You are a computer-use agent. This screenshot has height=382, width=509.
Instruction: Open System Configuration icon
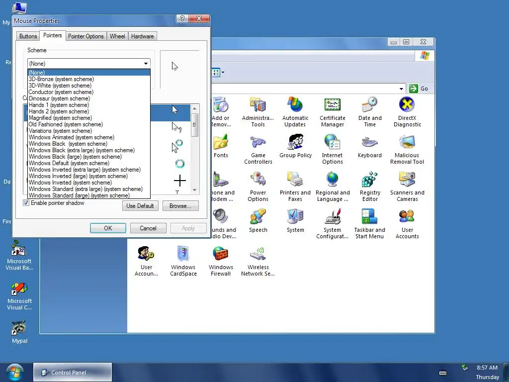point(333,224)
